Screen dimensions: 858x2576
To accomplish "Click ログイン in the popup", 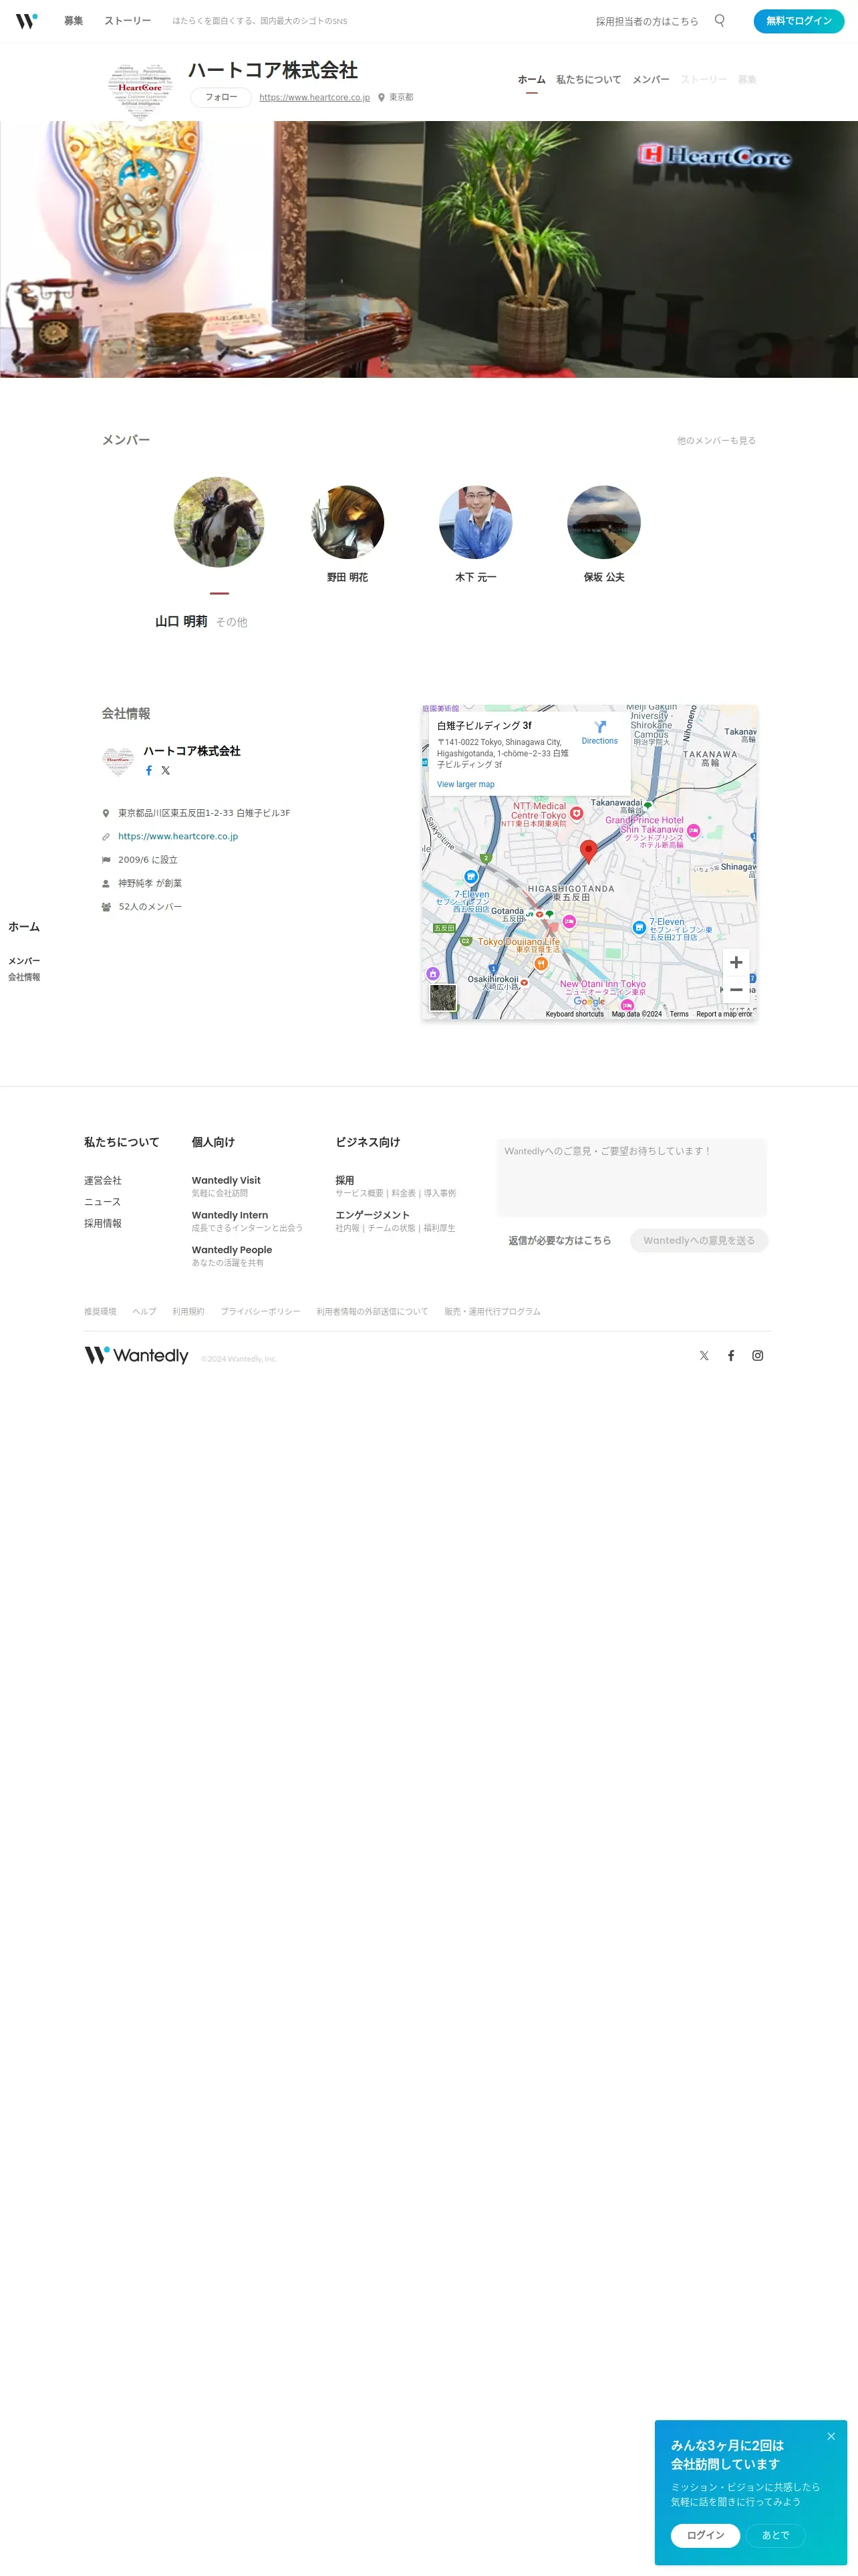I will click(x=705, y=2536).
